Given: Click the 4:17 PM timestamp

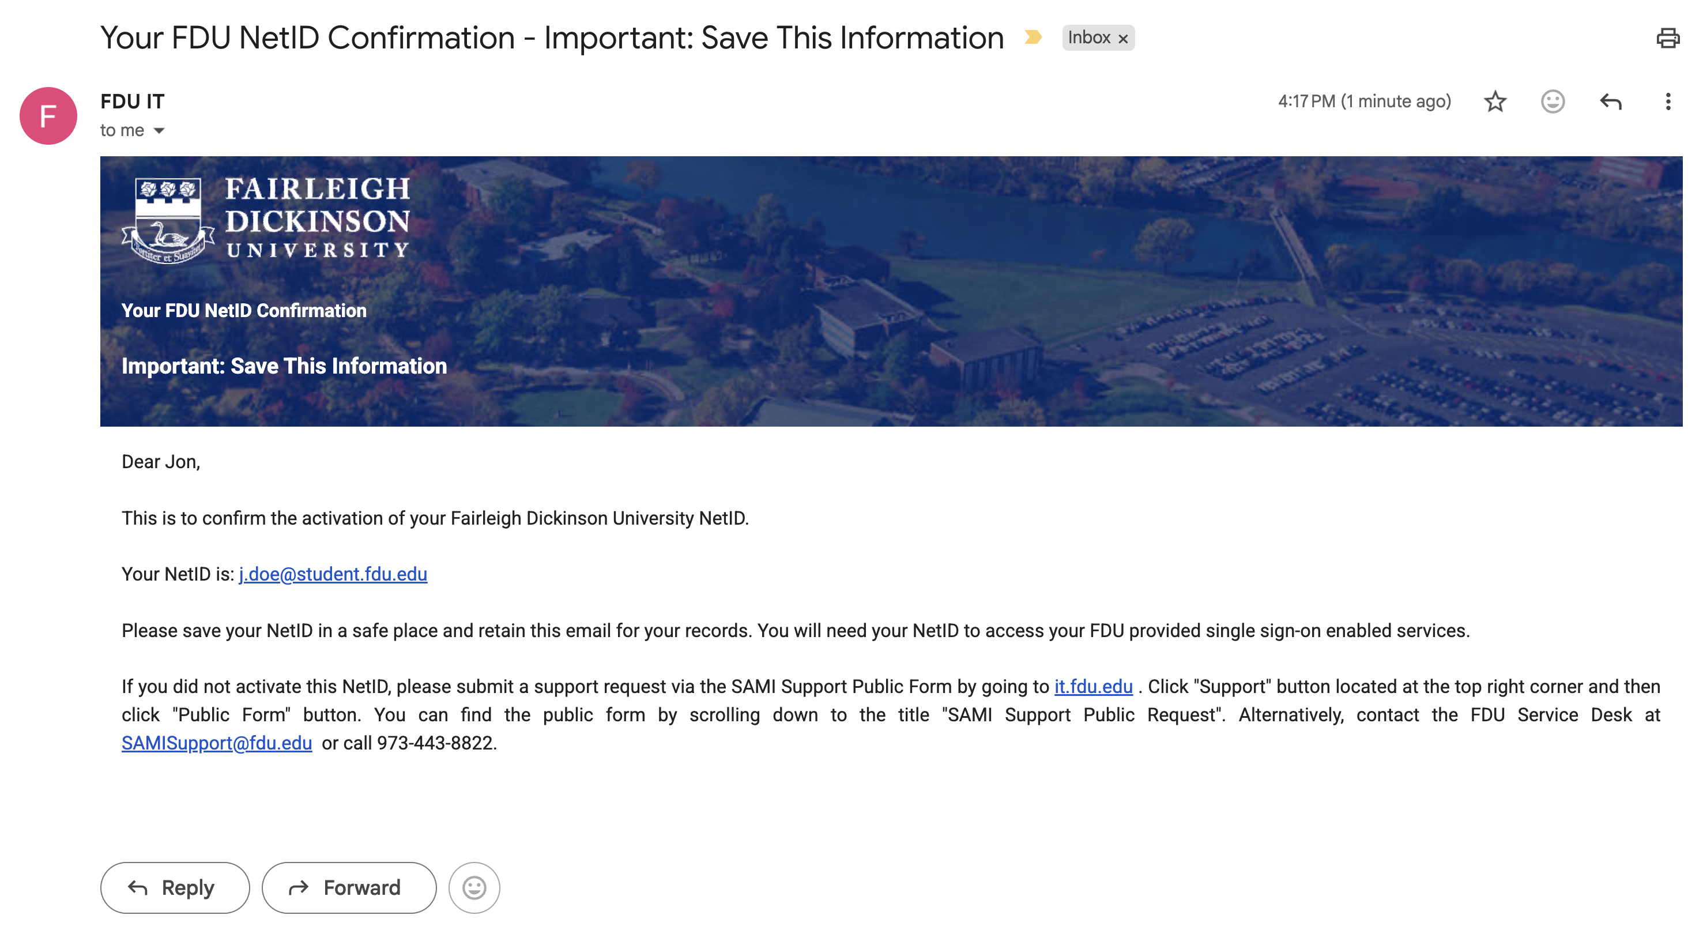Looking at the screenshot, I should click(1364, 101).
